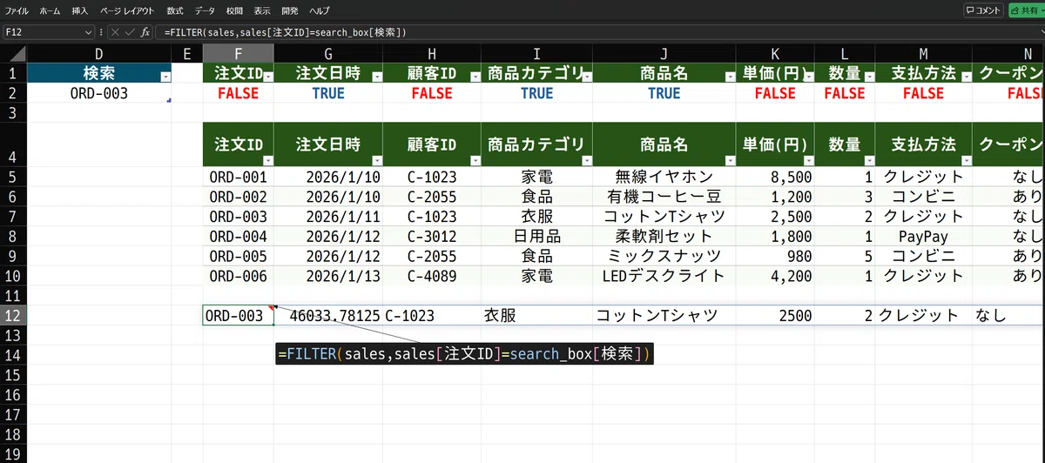Open row 4 単価(円) filter dropdown
Screen dimensions: 1045x463
(x=808, y=160)
